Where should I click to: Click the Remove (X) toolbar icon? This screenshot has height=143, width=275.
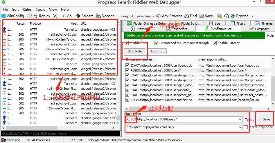point(55,16)
